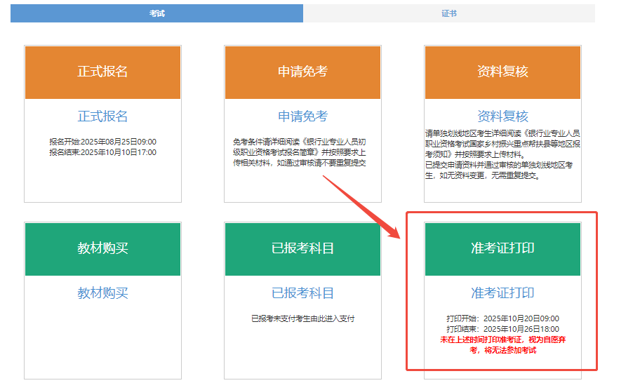This screenshot has width=640, height=383.
Task: Click the 报名开始 and 报名结束 dates text
Action: (x=102, y=147)
